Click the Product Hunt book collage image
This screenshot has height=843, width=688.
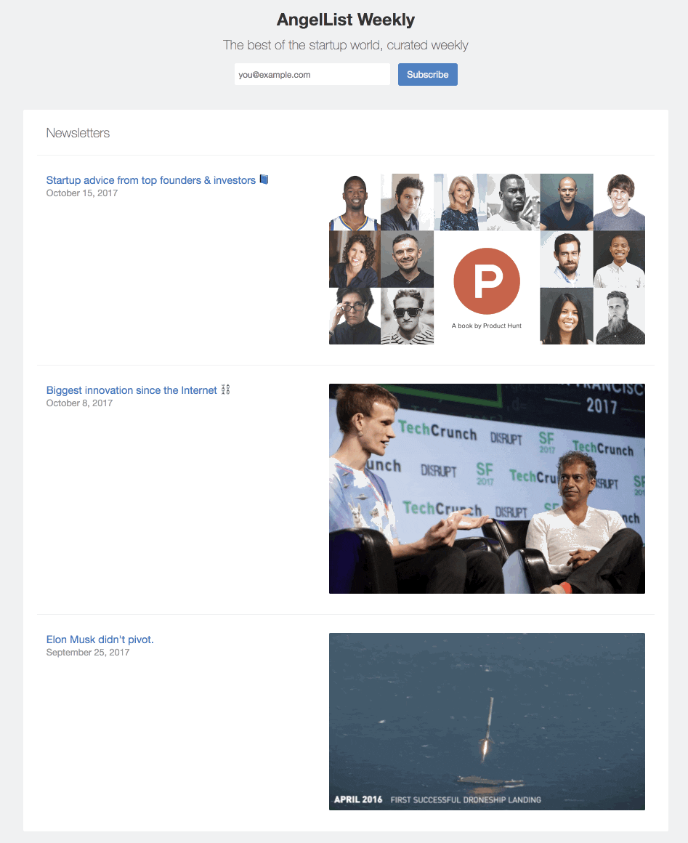[487, 259]
